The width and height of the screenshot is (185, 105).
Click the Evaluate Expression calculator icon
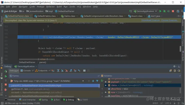[84, 71]
